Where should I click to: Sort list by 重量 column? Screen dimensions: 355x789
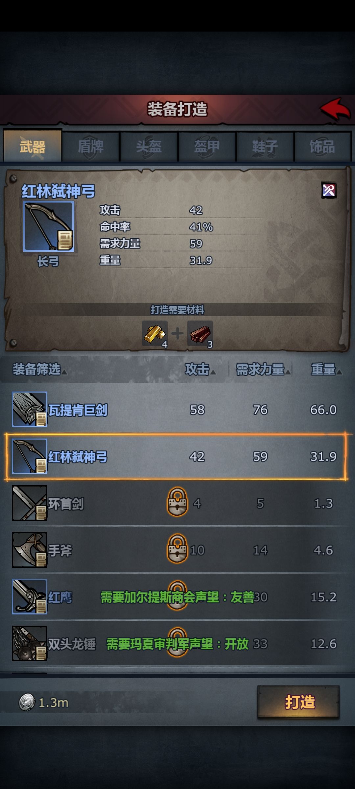tap(326, 370)
